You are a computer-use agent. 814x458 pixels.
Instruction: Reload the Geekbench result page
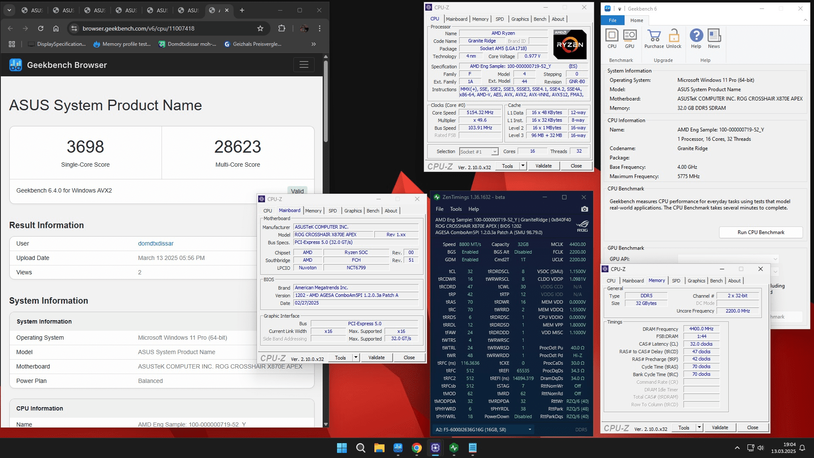(x=41, y=28)
